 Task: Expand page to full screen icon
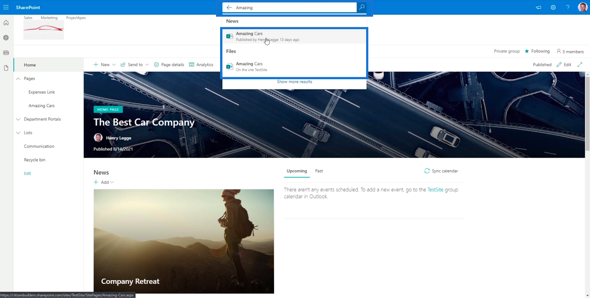pyautogui.click(x=580, y=64)
